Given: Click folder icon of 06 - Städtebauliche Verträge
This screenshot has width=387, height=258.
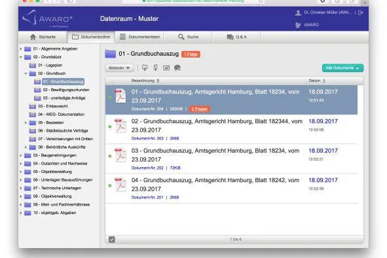Looking at the screenshot, I should pos(33,130).
